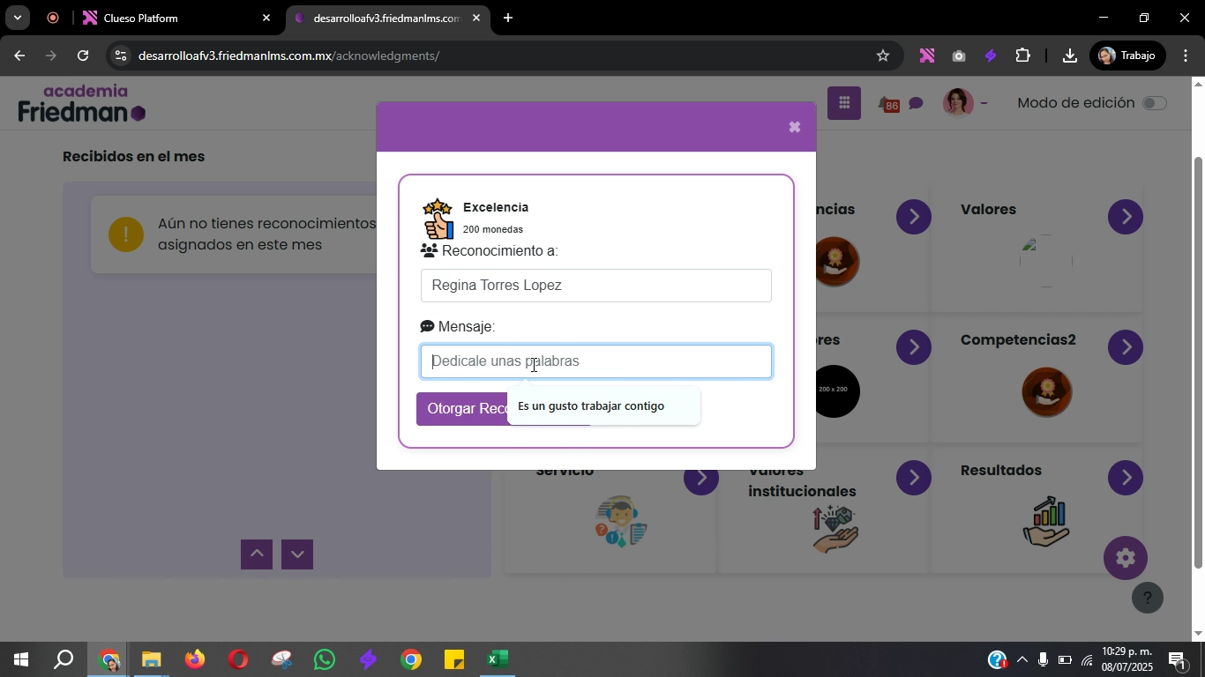This screenshot has height=677, width=1205.
Task: Click the Valores institucionales diamond-hand icon
Action: [x=835, y=529]
